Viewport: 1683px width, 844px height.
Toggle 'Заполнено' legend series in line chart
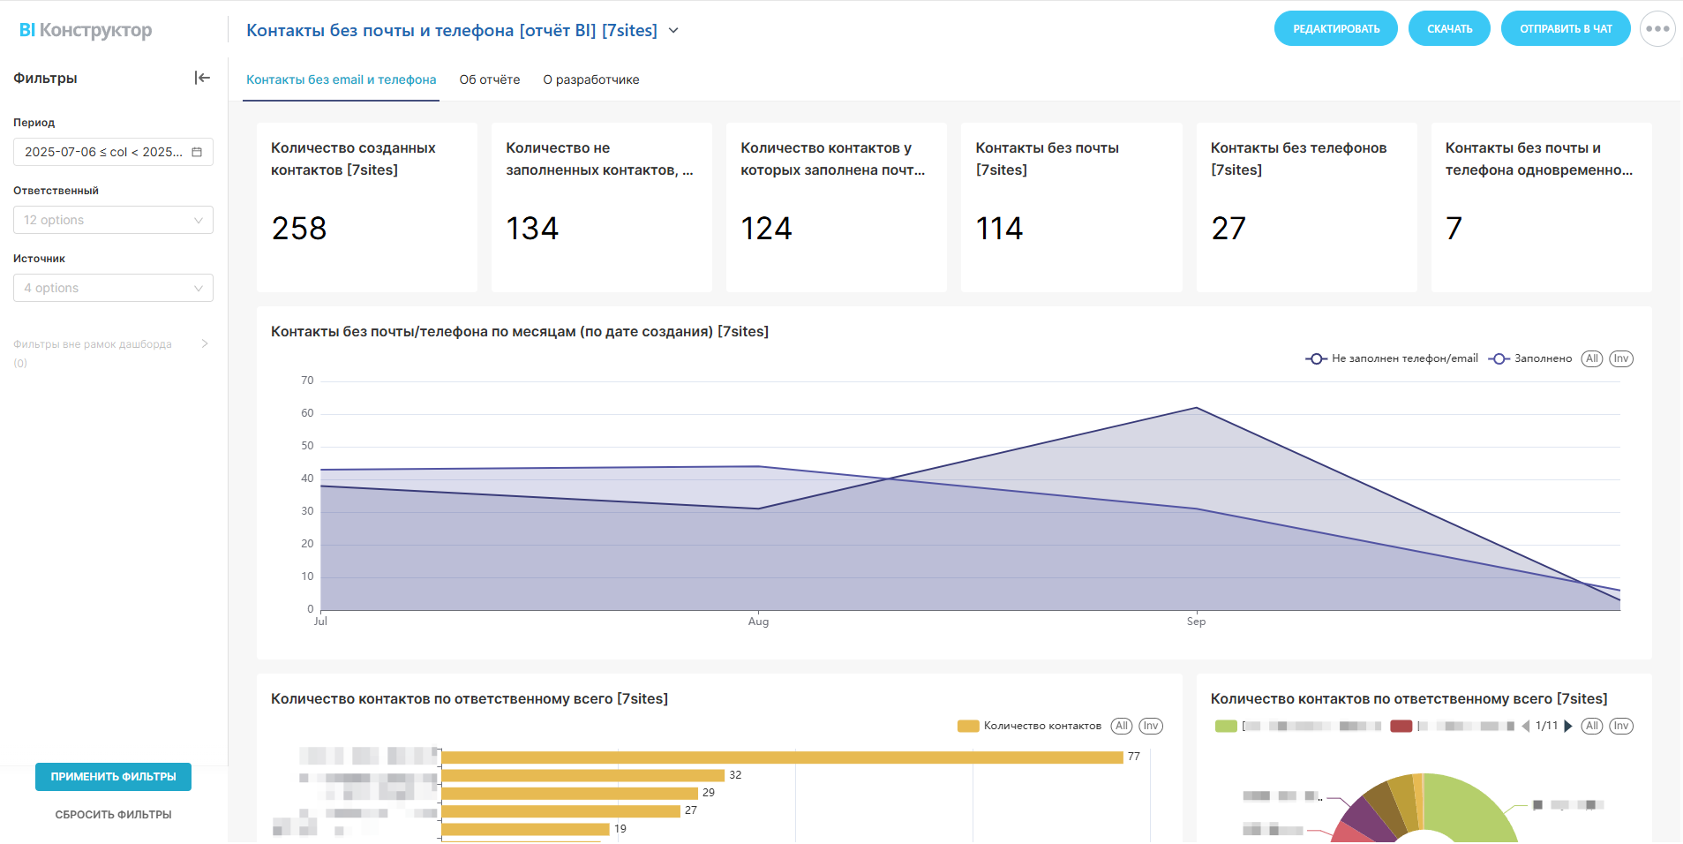pos(1530,358)
